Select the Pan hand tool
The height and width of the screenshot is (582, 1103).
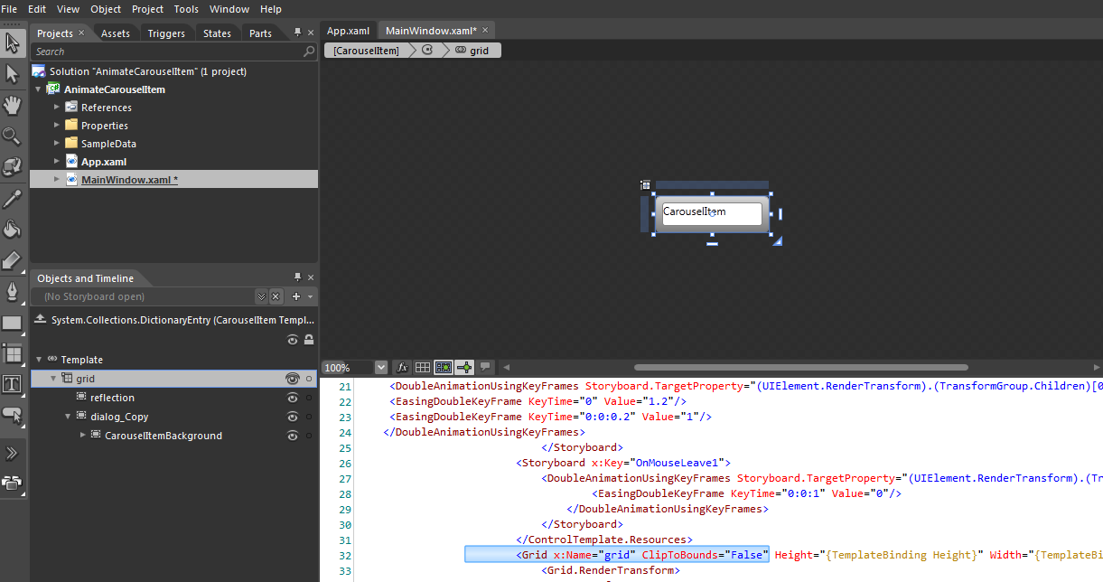(x=13, y=106)
